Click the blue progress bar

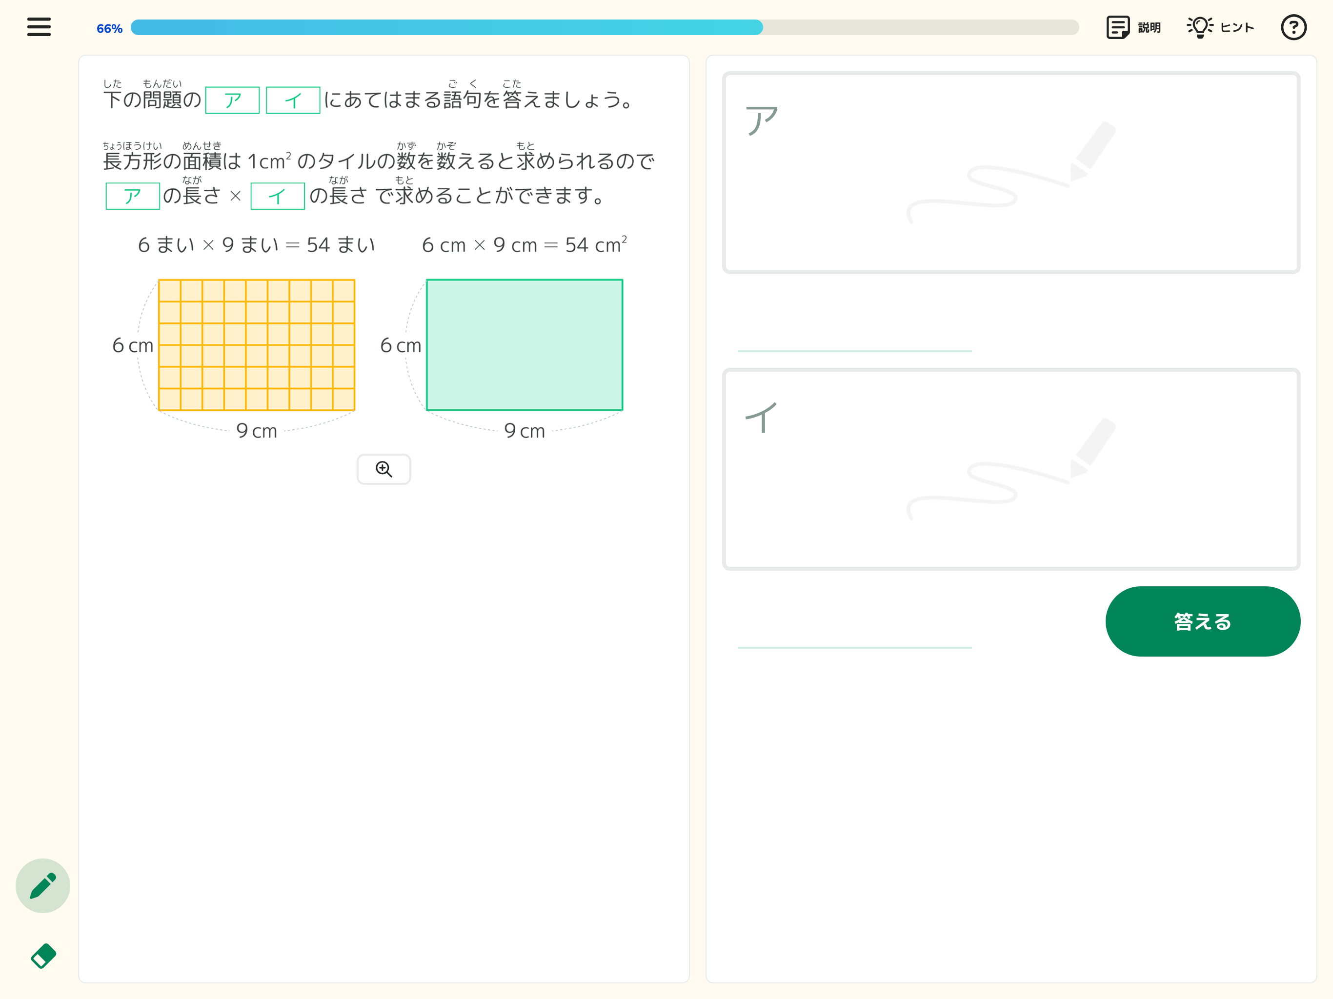[x=446, y=28]
